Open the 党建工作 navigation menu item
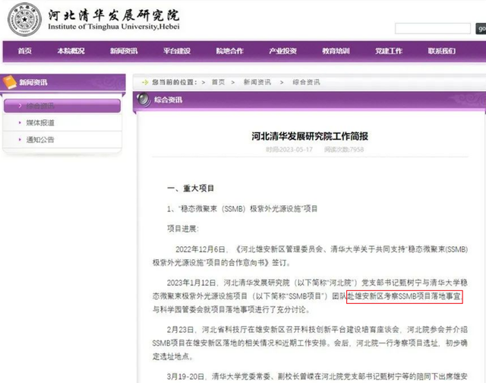This screenshot has width=486, height=383. pos(389,51)
